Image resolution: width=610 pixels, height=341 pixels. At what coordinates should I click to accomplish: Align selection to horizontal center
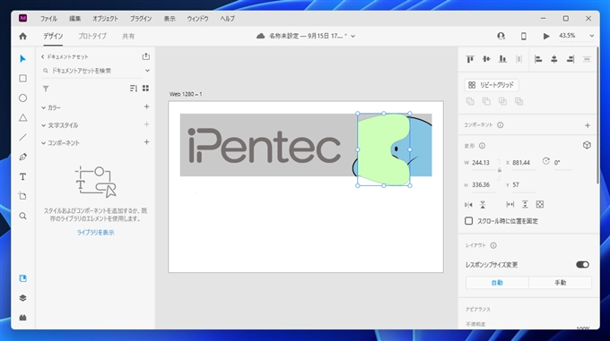point(554,59)
